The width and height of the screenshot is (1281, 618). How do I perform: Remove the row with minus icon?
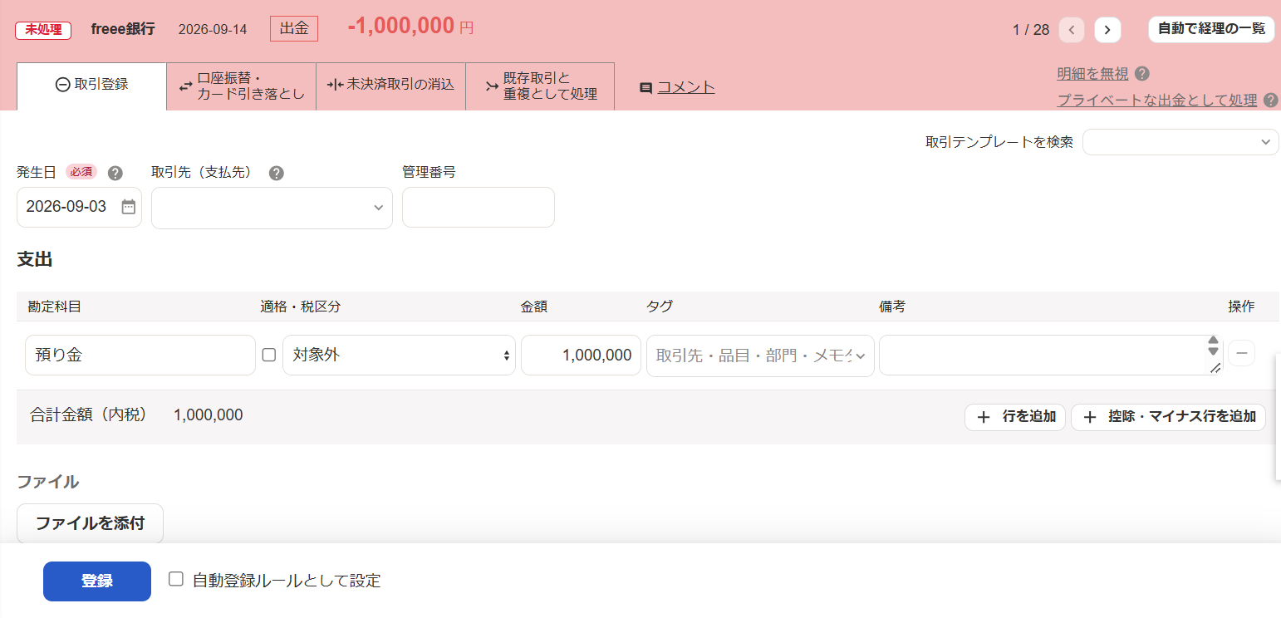(1241, 353)
